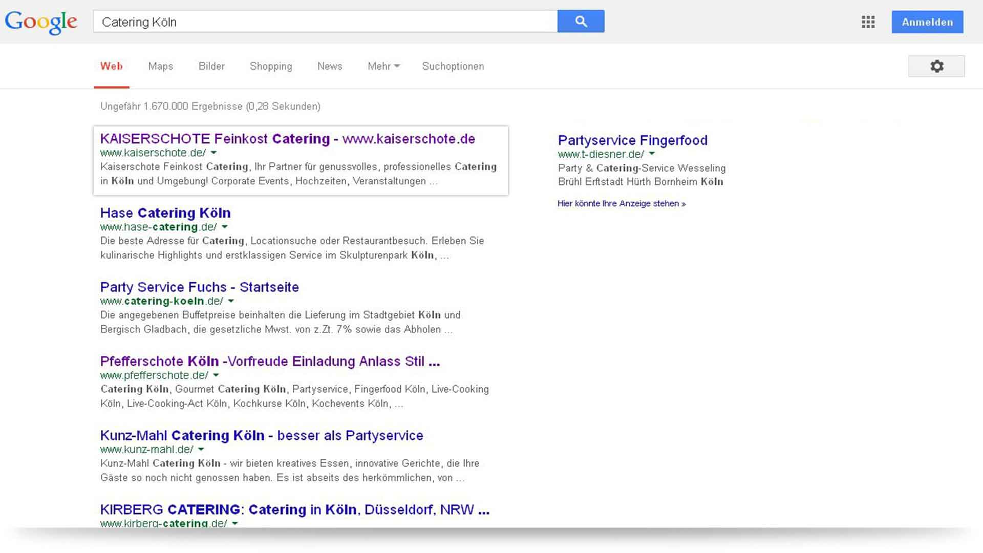Image resolution: width=983 pixels, height=553 pixels.
Task: Expand arrow next to www.catering-koeln.de/
Action: [231, 301]
